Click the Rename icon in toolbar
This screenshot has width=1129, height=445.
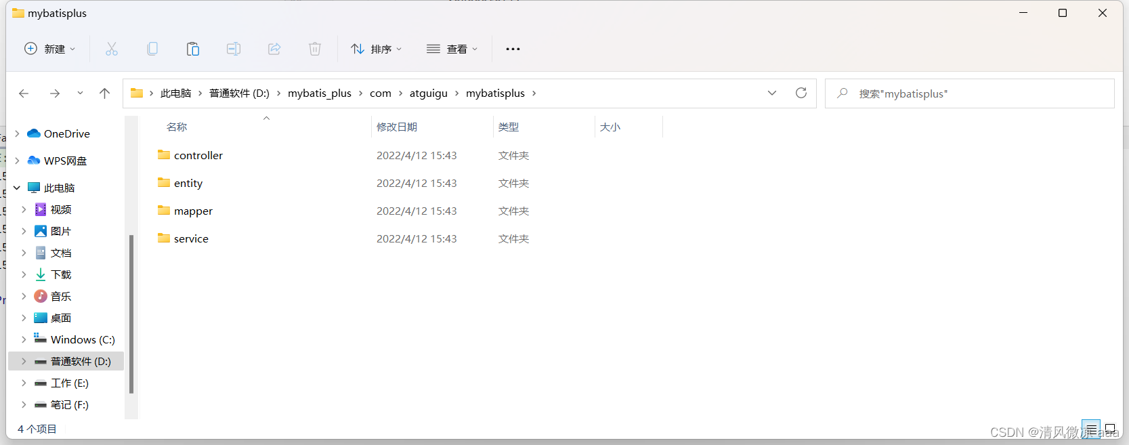(234, 49)
